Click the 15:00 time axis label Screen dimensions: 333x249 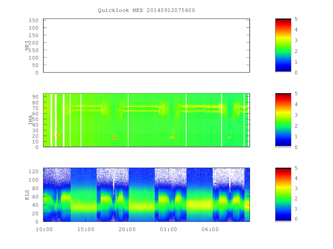tap(86, 229)
